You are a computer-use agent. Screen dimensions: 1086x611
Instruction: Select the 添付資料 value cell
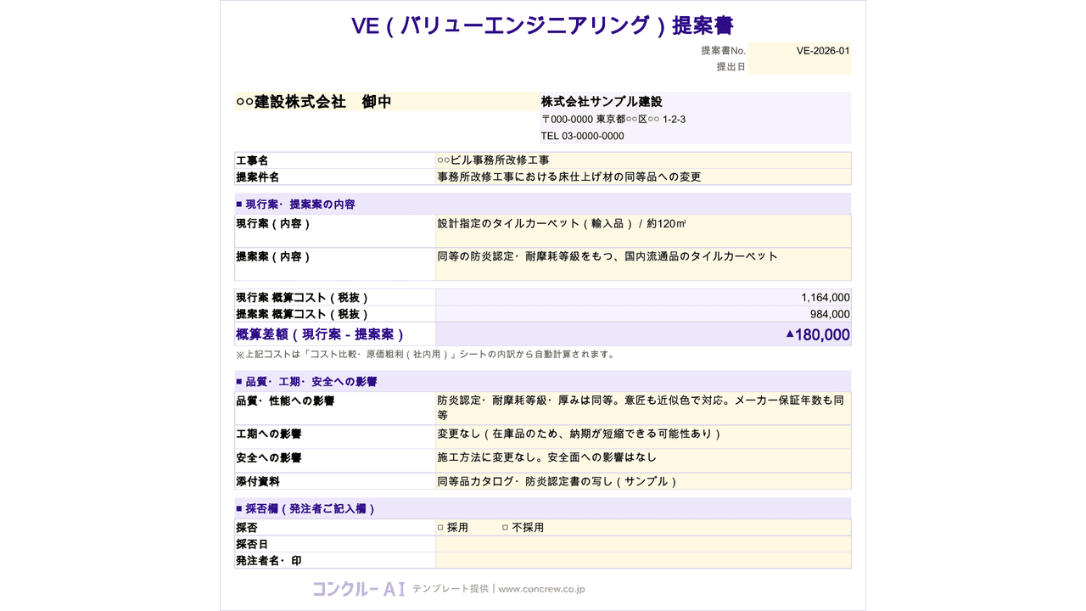(643, 481)
